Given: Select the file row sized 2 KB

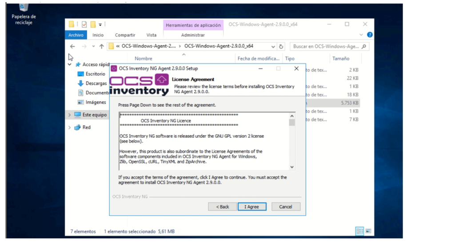Looking at the screenshot, I should pos(333,70).
